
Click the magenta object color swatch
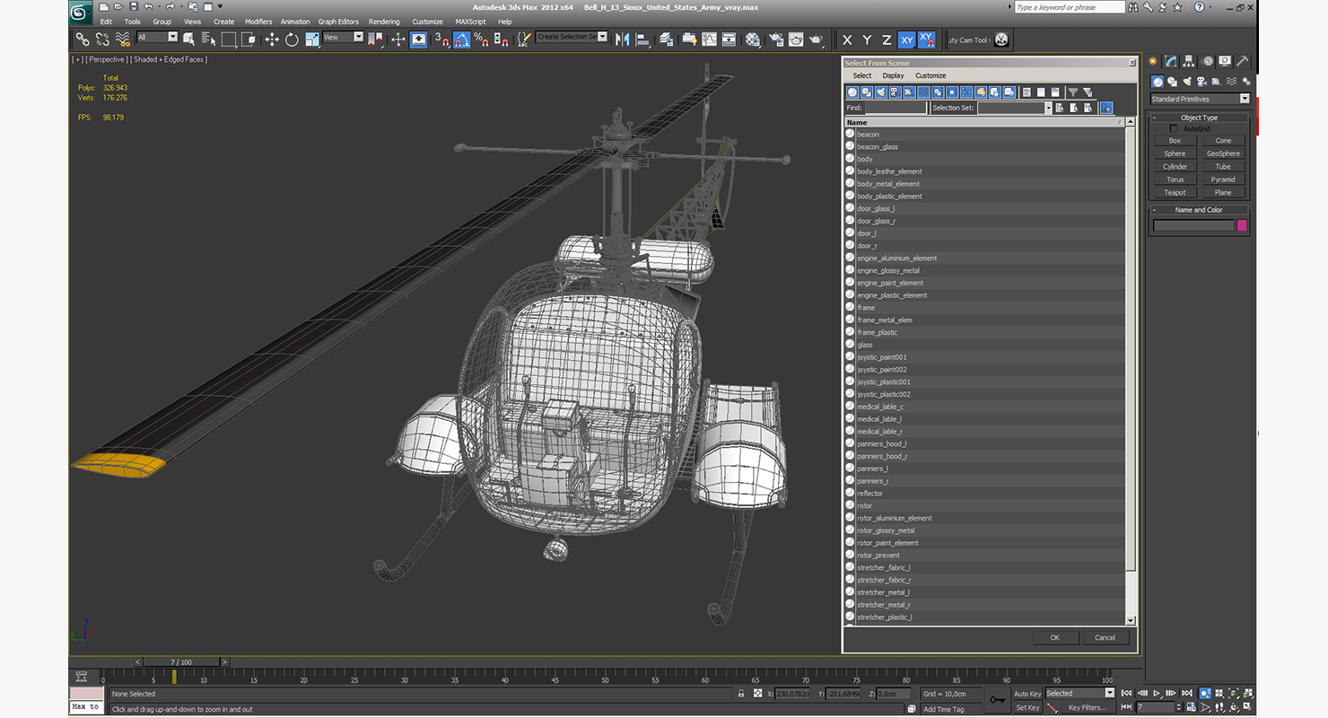tap(1242, 225)
